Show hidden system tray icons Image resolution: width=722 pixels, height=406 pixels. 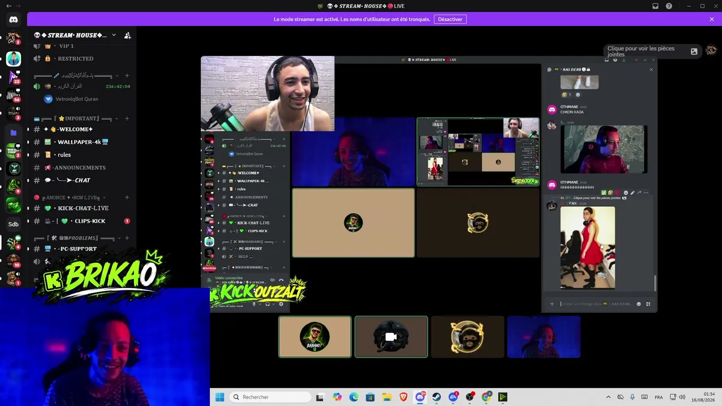click(608, 397)
